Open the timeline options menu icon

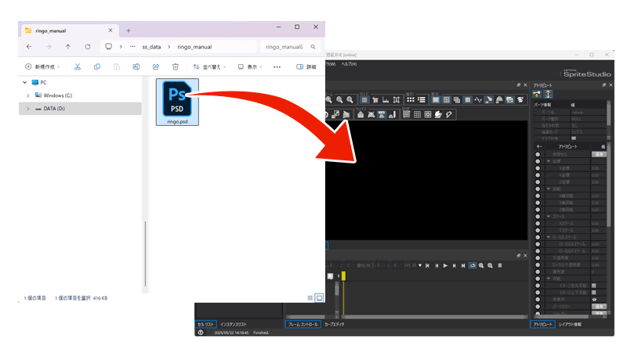pos(500,265)
